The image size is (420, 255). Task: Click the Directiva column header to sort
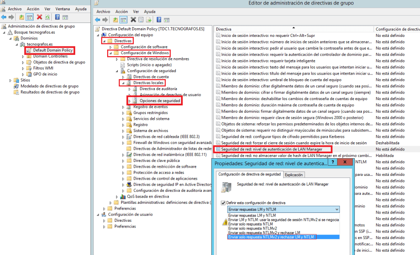coord(287,29)
